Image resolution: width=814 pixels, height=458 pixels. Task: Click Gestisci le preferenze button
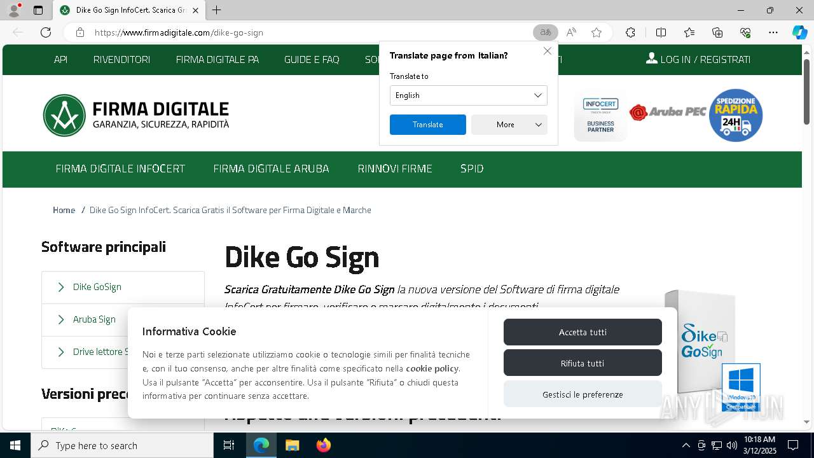tap(583, 394)
